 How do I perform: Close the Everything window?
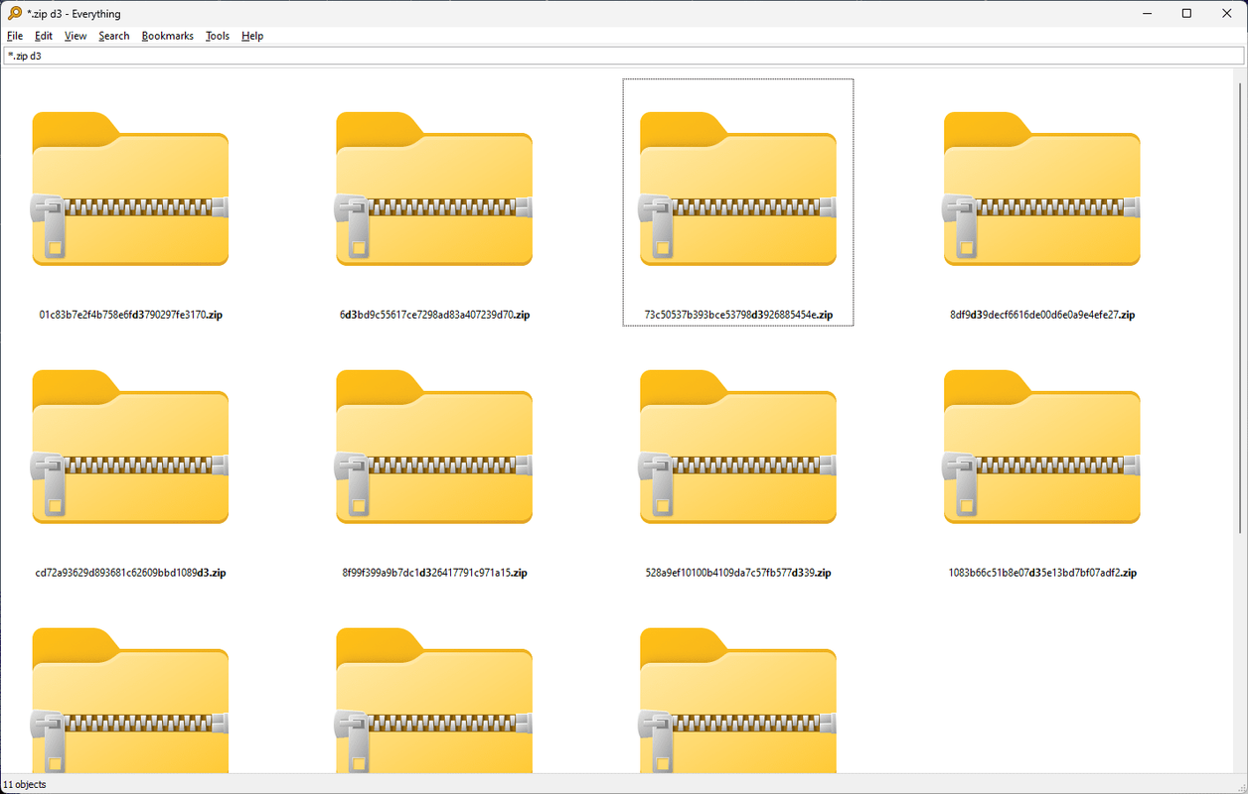point(1228,14)
